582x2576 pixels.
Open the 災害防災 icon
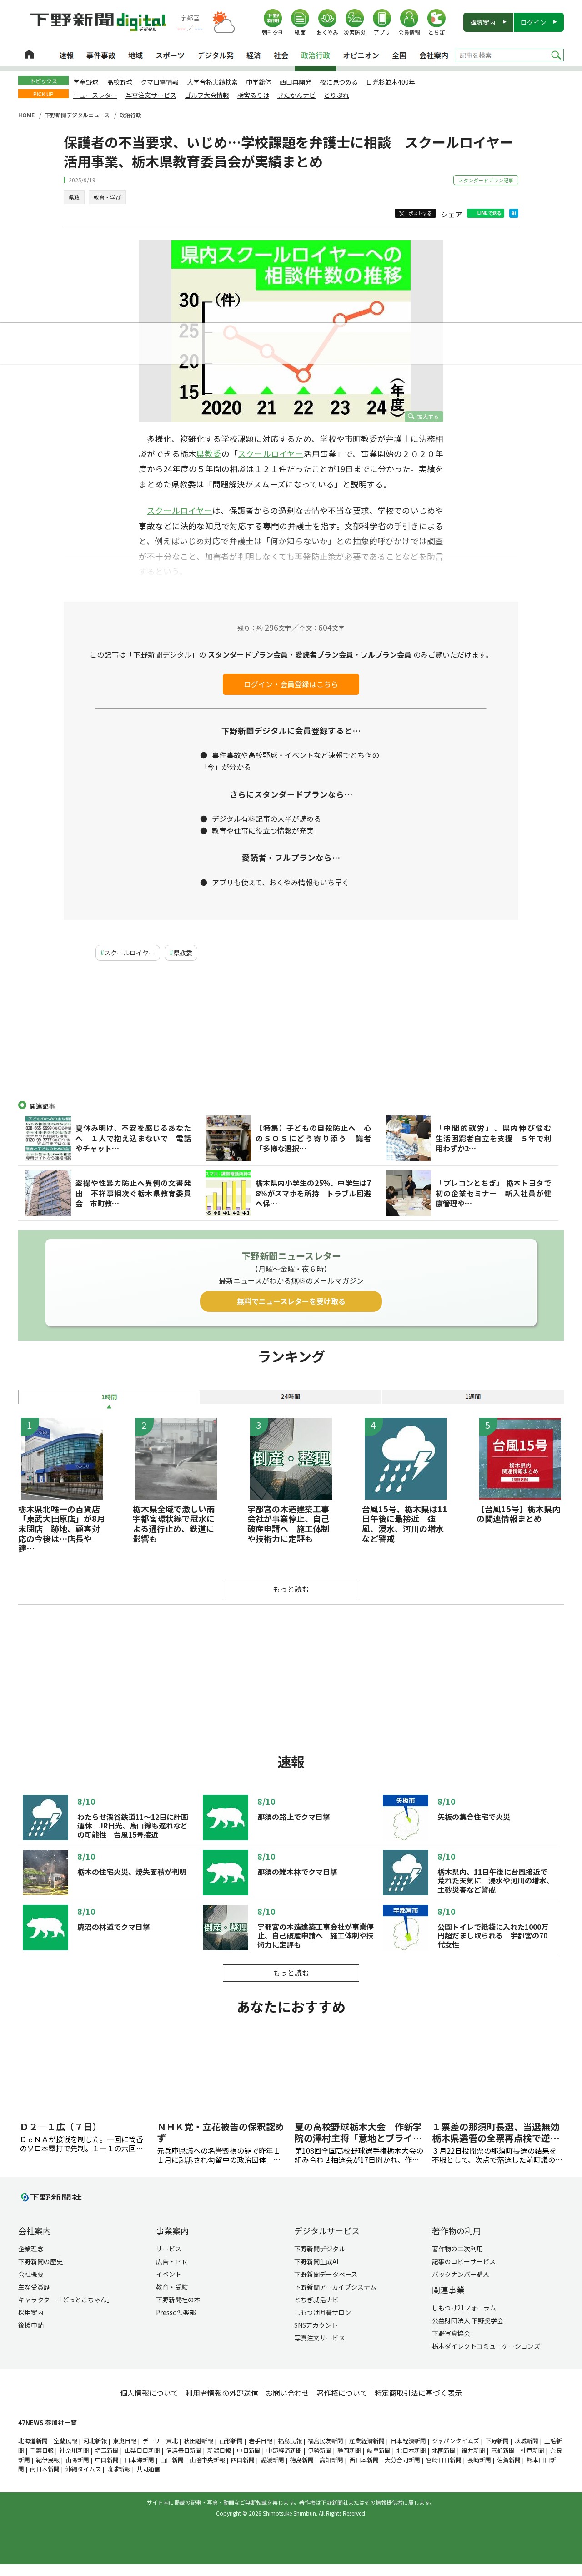354,22
